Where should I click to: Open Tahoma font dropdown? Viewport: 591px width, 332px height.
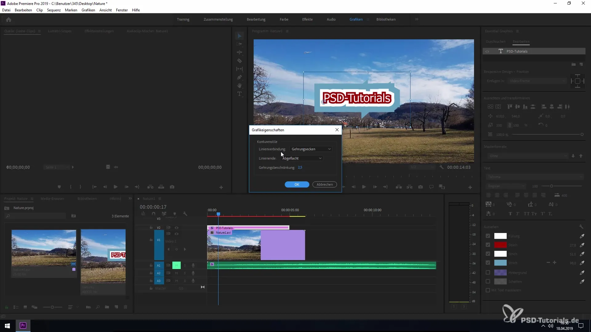click(x=535, y=177)
